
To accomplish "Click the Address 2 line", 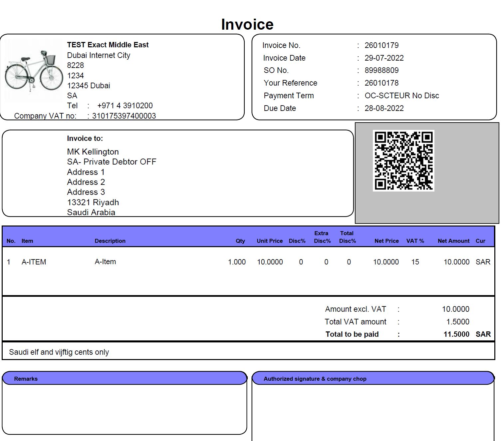I will (86, 182).
